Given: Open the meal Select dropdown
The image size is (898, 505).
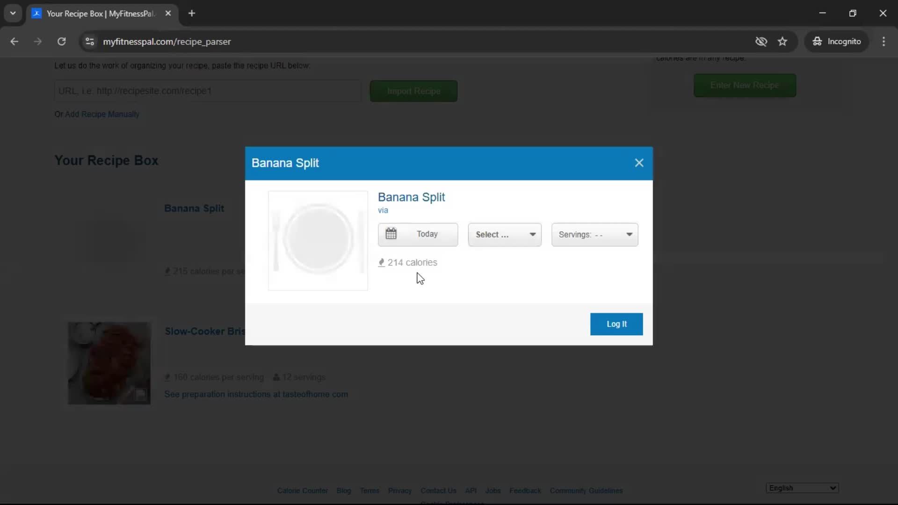Looking at the screenshot, I should point(505,234).
